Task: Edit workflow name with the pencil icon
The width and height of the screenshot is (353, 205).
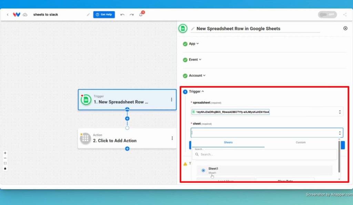Action: [x=88, y=14]
